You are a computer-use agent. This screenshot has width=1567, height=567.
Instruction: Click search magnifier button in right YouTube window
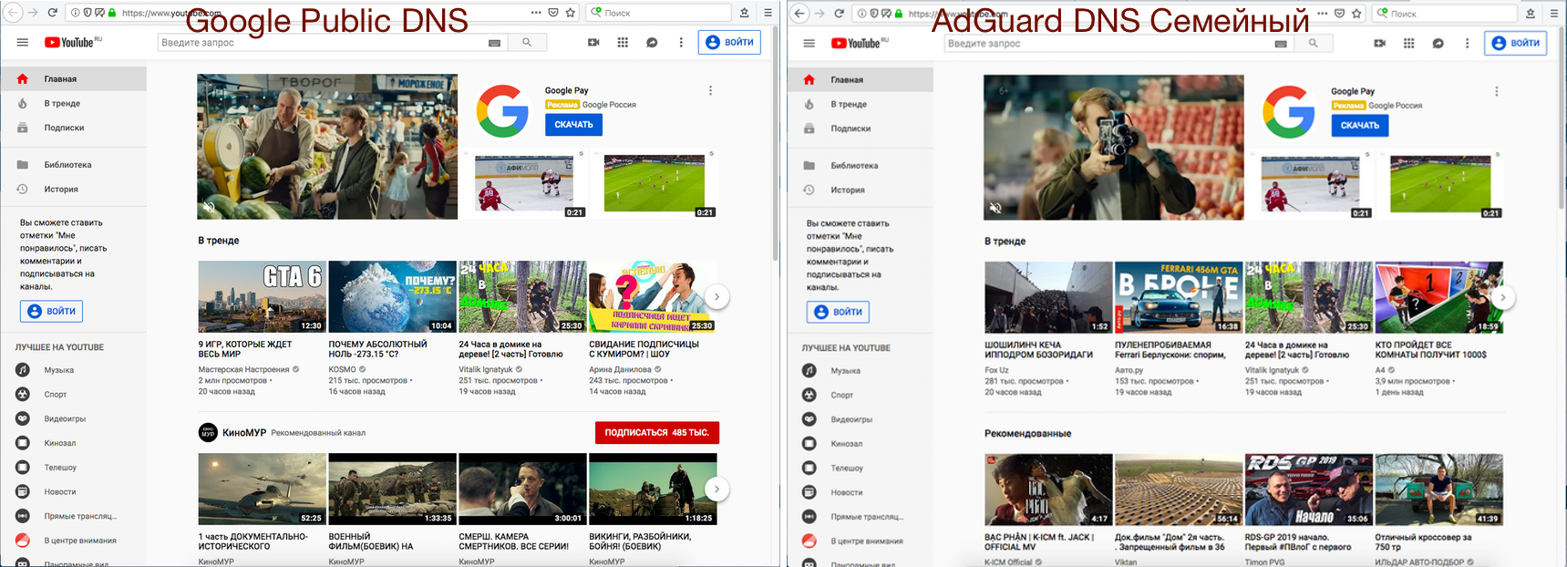click(1313, 43)
